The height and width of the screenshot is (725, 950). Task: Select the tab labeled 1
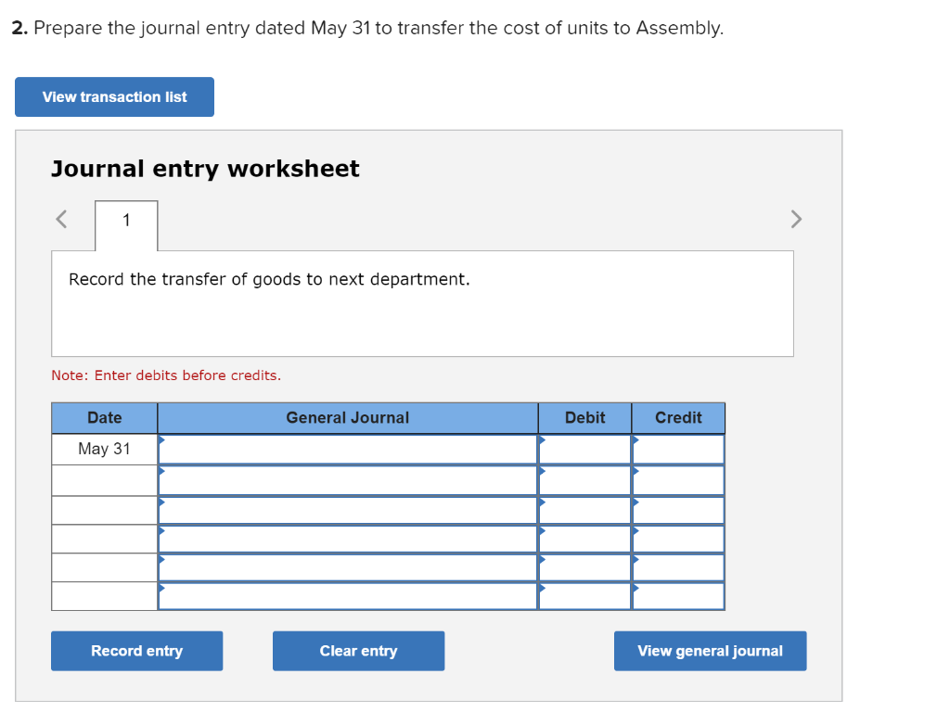click(125, 220)
